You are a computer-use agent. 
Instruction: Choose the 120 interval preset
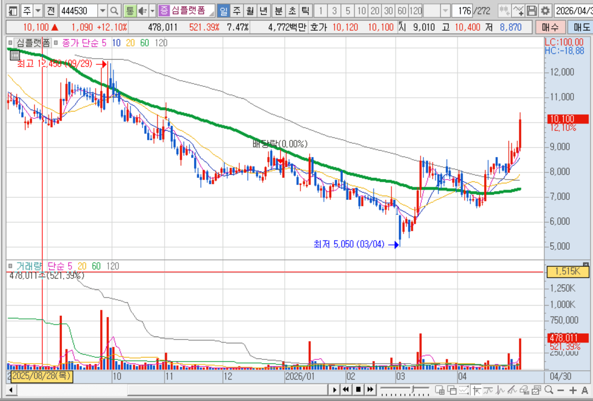(416, 10)
